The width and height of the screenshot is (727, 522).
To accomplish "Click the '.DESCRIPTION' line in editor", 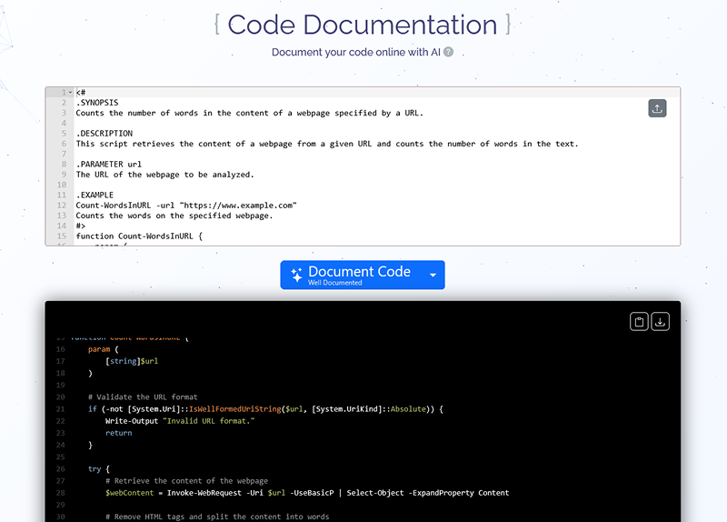I will [x=105, y=133].
